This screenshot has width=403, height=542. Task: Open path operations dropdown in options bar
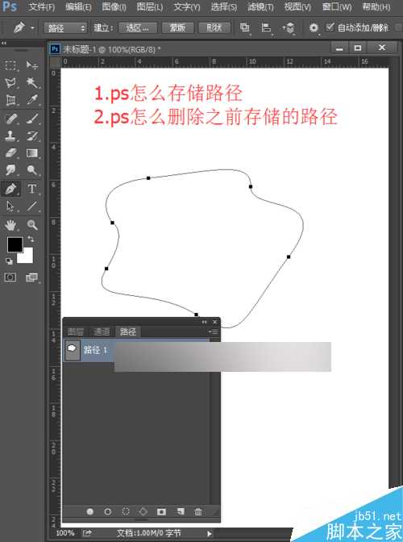[x=244, y=27]
